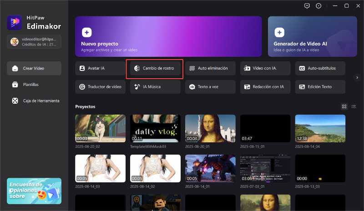364x211 pixels.
Task: Open beach project 2025-08-14_04 thumbnail
Action: coord(320,128)
